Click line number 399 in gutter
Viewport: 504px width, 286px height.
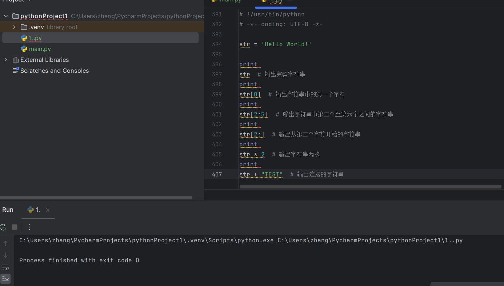point(217,94)
